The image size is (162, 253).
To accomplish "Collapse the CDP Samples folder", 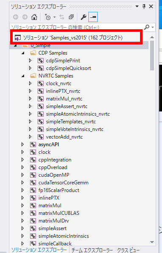I will pyautogui.click(x=23, y=53).
